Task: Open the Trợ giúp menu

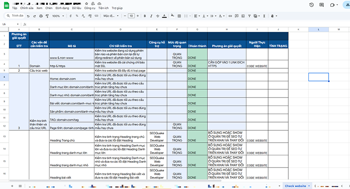Action: [117, 8]
